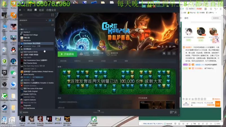Select Monstrum in the game list
226x127 pixels.
tap(27, 40)
